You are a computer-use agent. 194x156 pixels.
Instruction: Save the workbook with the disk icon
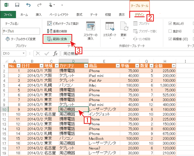[17, 5]
